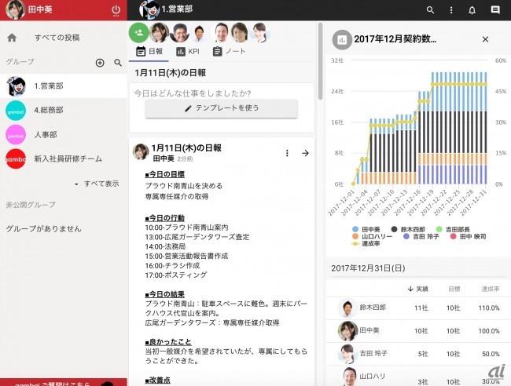
Task: Select 人事部 group label
Action: point(46,135)
